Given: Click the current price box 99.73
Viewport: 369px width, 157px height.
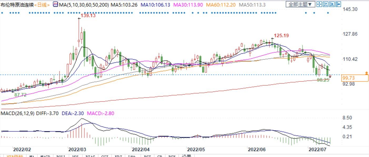Looking at the screenshot, I should pyautogui.click(x=355, y=78).
